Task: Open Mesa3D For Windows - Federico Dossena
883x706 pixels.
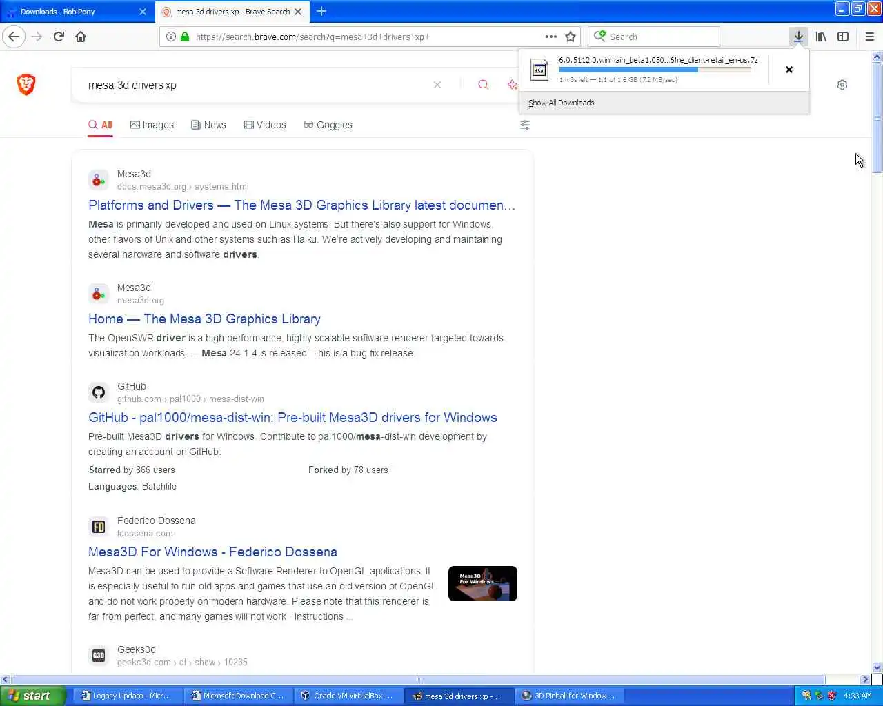Action: (212, 552)
